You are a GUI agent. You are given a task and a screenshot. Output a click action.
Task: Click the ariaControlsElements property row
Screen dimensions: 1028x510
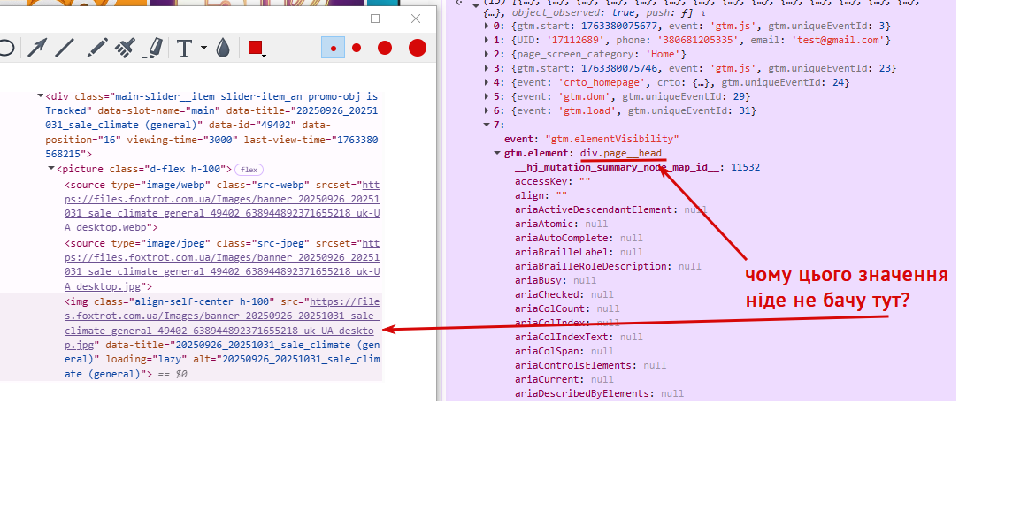click(x=590, y=365)
